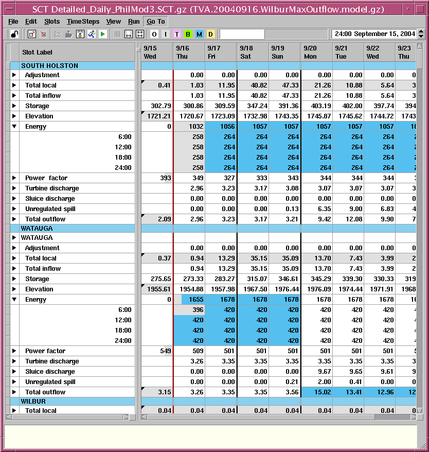
Task: Select the cell with value 302.79
Action: coord(157,106)
